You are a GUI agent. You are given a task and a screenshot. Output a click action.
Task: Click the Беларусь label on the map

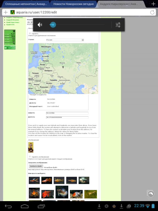(48, 71)
